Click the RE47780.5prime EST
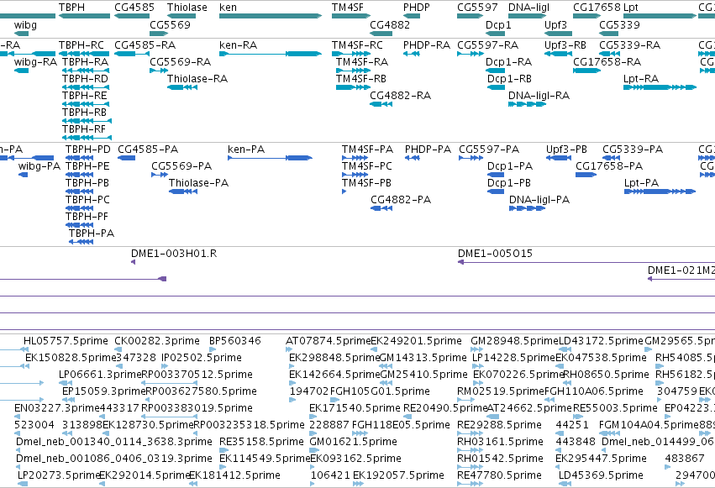 pos(471,484)
